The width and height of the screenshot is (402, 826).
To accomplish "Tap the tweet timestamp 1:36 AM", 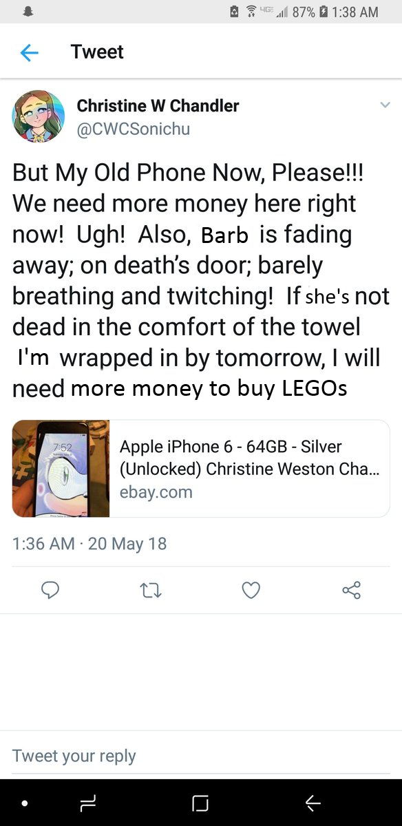I will [x=43, y=543].
